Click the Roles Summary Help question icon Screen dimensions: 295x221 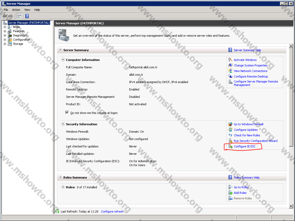point(230,177)
